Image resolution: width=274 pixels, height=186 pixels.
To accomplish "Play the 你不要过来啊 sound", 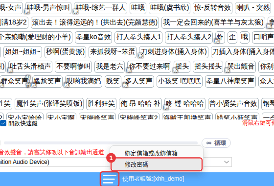I will point(149,67).
